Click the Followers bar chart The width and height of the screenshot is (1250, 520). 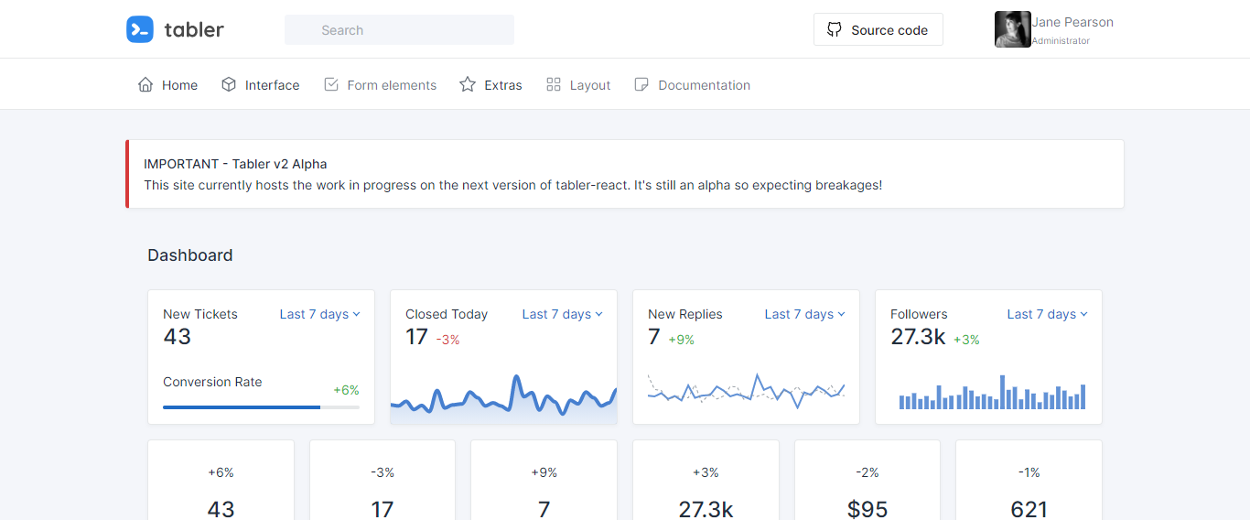[x=992, y=393]
